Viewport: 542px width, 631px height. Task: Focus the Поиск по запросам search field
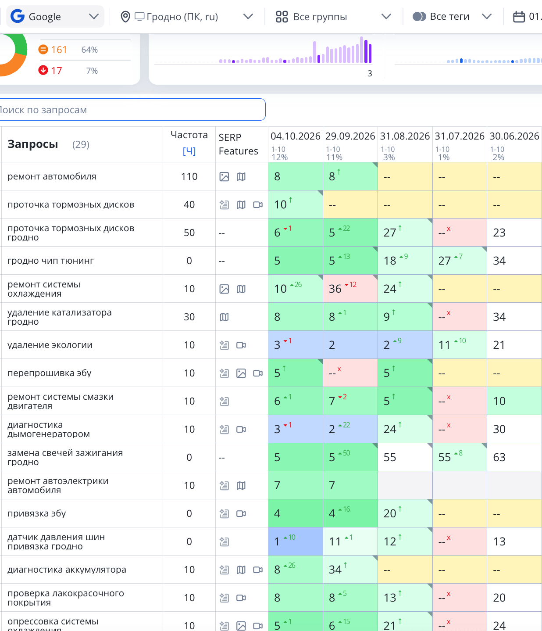tap(132, 110)
